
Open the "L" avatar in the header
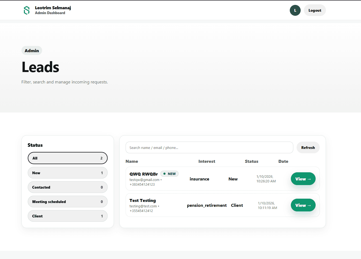tap(295, 10)
